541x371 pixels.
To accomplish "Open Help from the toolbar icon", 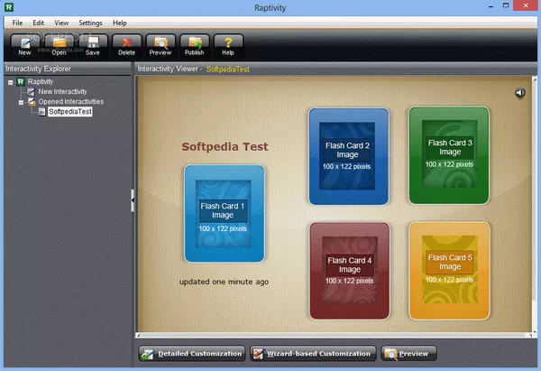I will [x=228, y=44].
